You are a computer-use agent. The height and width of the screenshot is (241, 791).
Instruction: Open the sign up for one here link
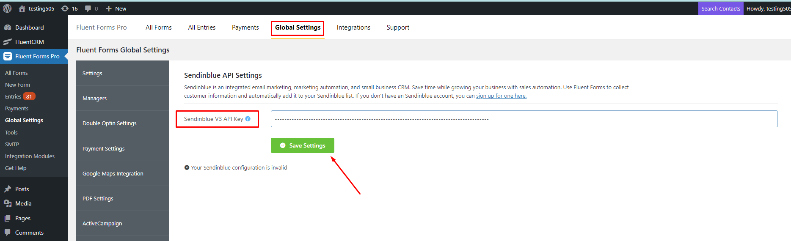click(x=502, y=96)
